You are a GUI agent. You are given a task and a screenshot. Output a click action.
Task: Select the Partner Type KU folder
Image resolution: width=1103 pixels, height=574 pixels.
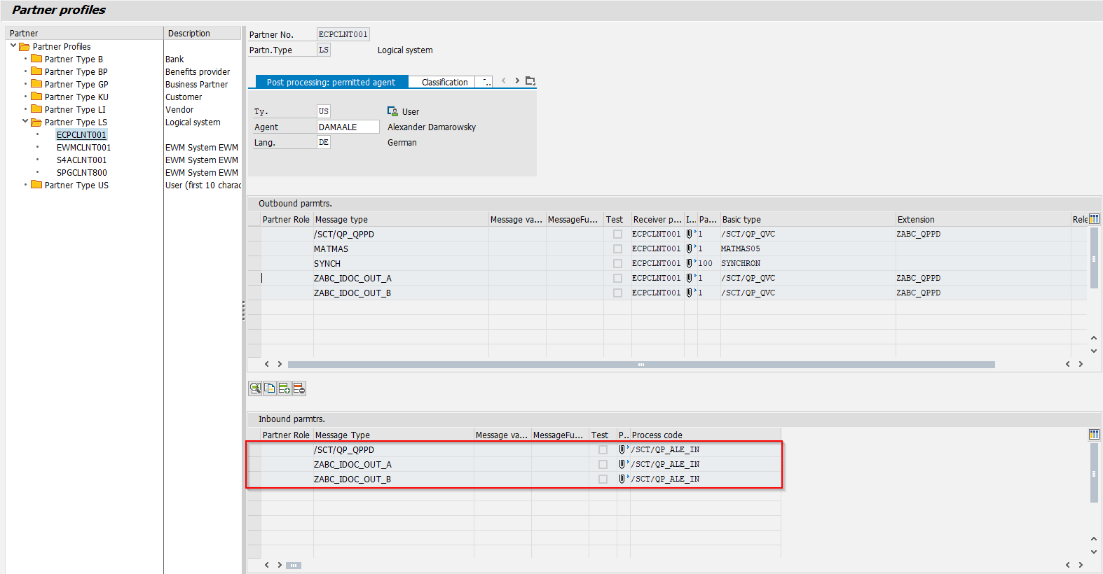76,97
